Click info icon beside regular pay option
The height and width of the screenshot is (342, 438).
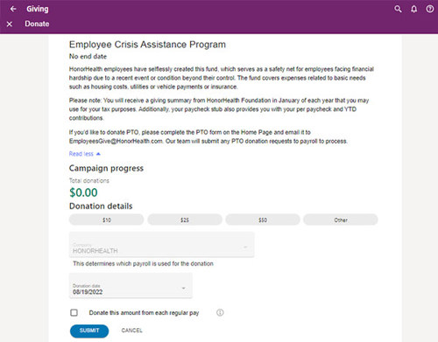pos(220,312)
